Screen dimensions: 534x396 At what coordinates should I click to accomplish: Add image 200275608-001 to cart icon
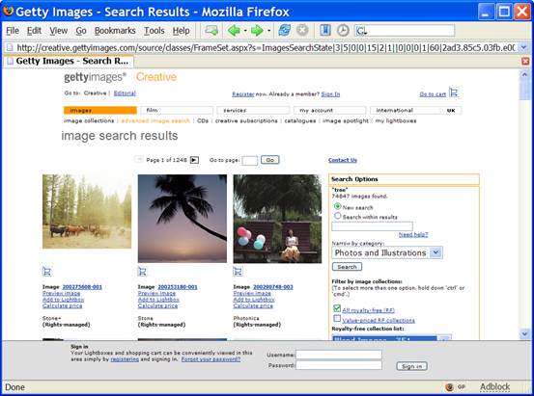pyautogui.click(x=47, y=272)
